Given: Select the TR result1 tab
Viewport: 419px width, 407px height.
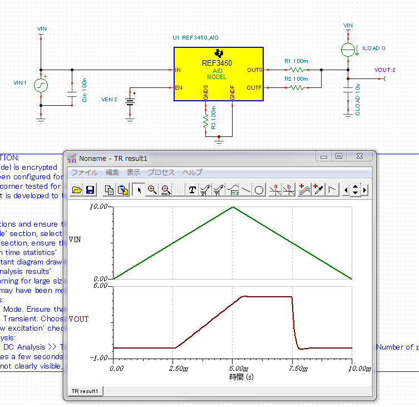Looking at the screenshot, I should tap(85, 391).
